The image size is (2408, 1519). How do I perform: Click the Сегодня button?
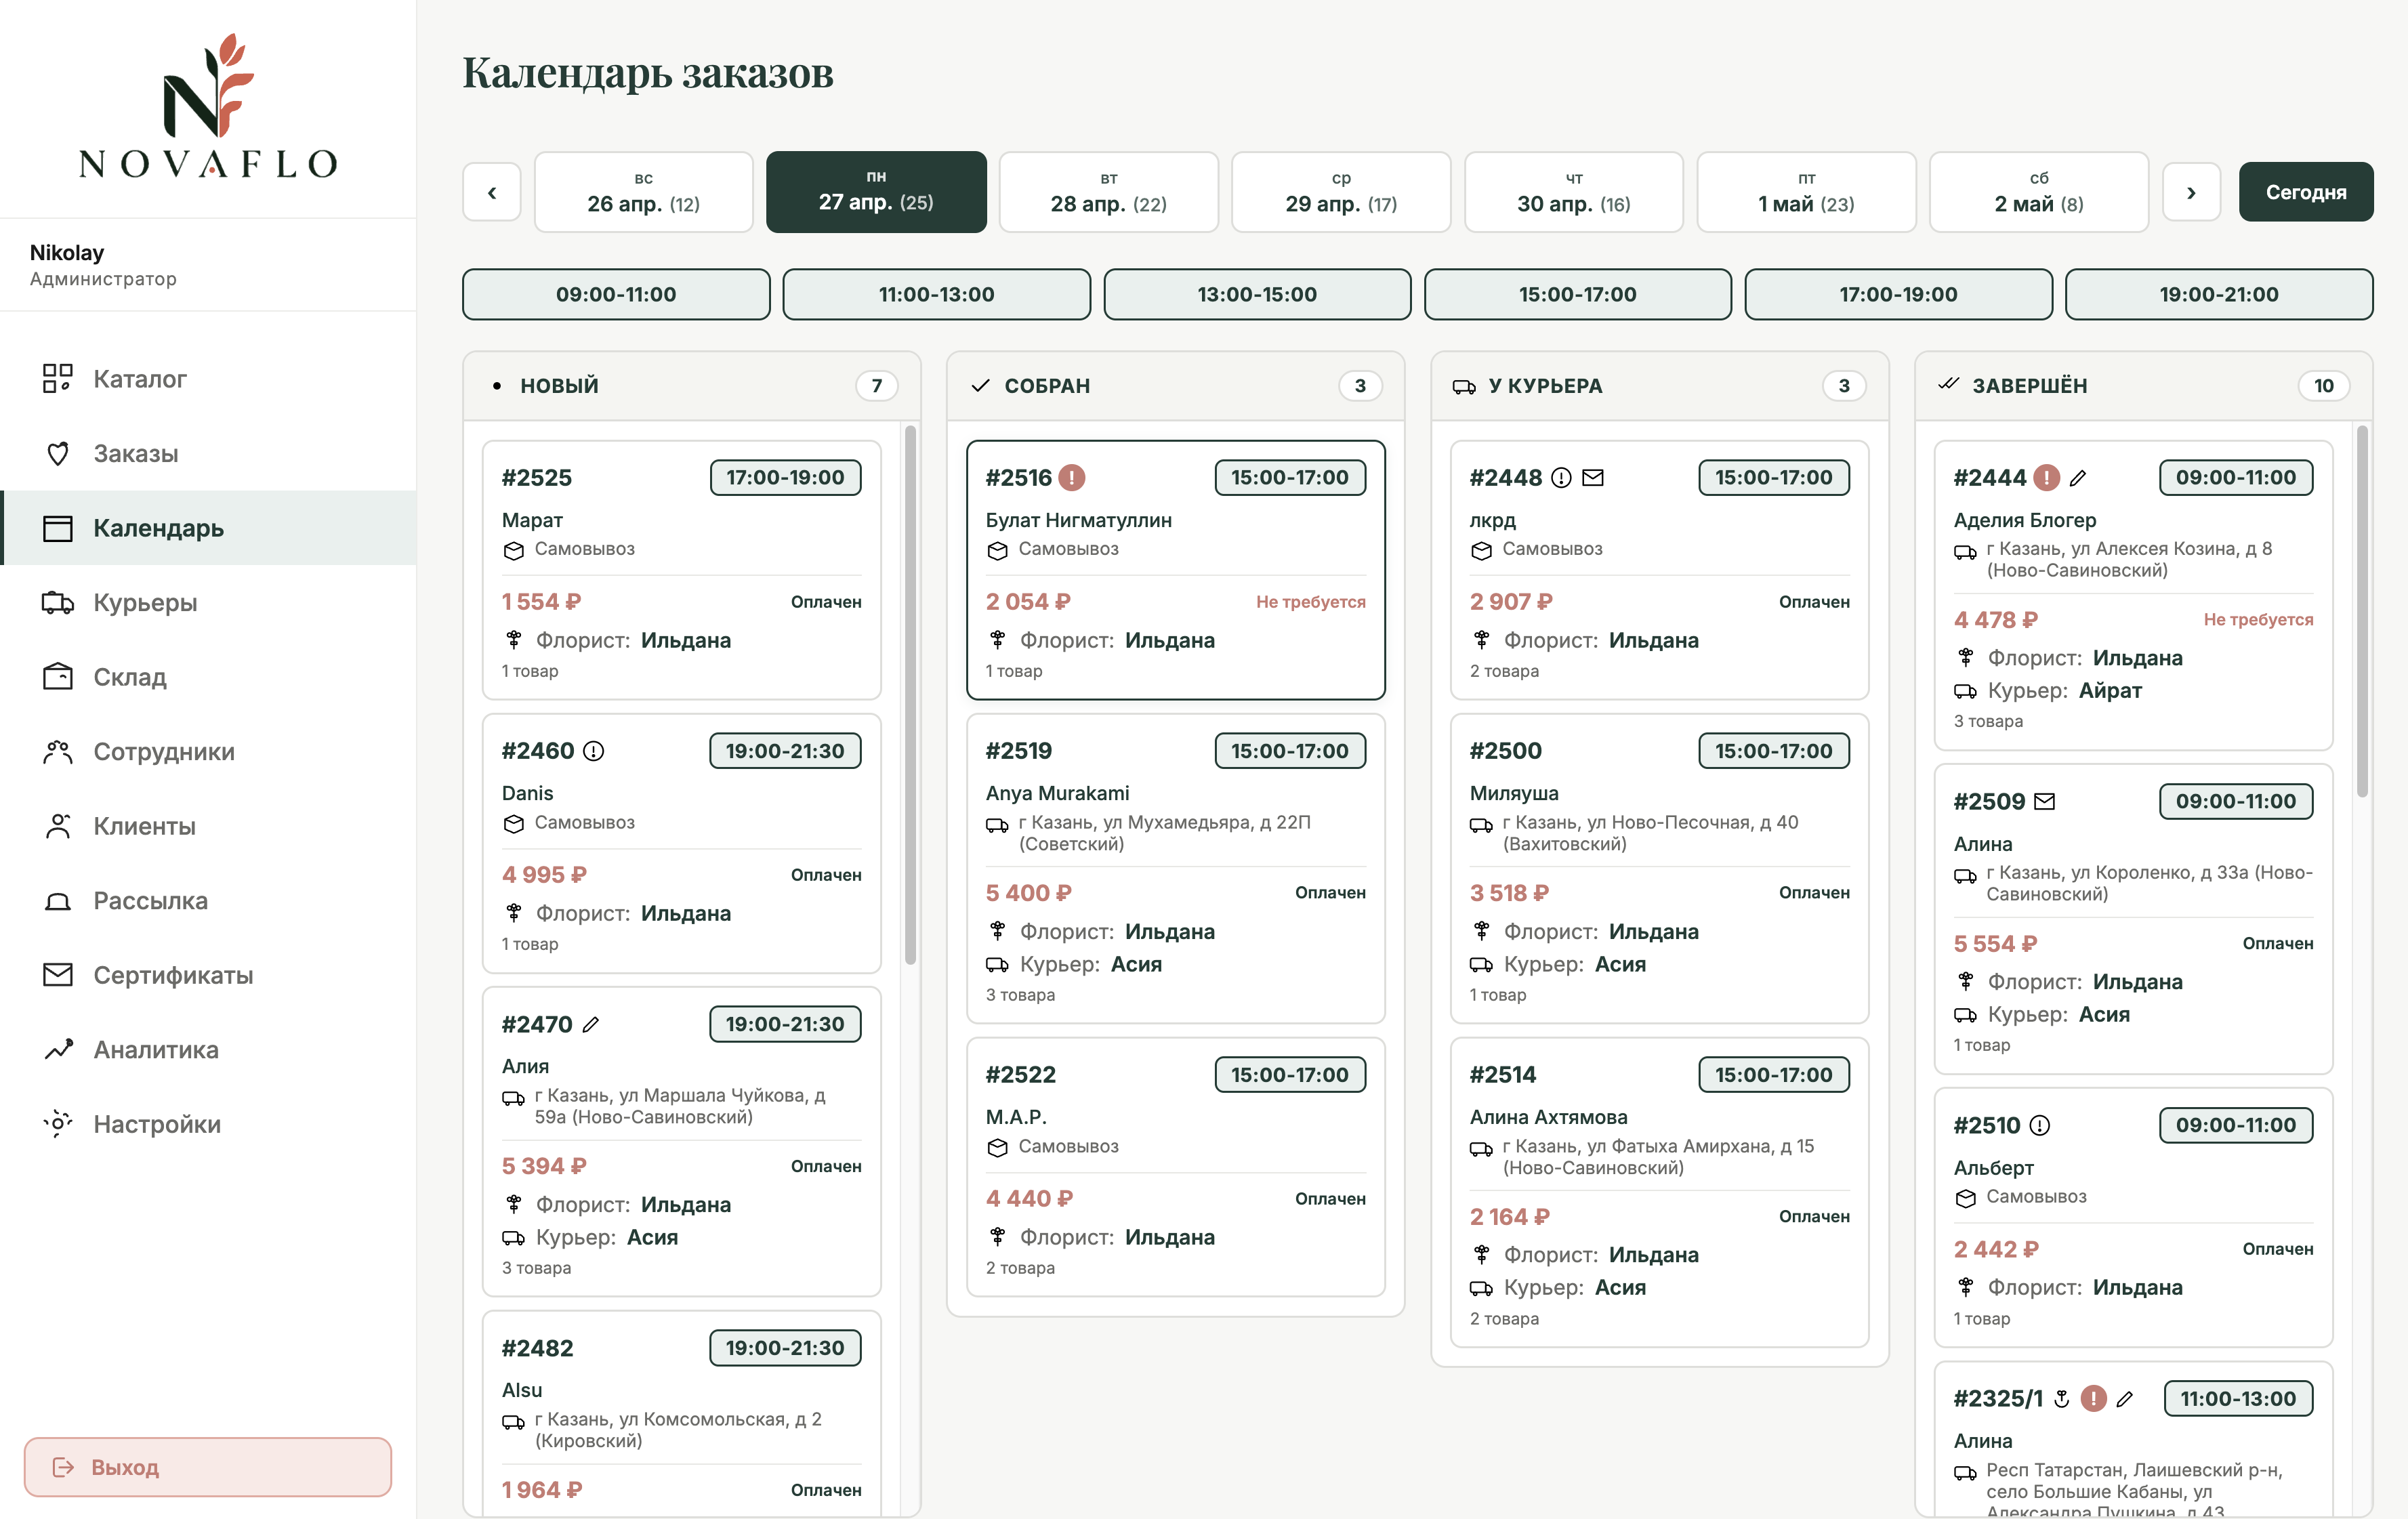pyautogui.click(x=2305, y=192)
